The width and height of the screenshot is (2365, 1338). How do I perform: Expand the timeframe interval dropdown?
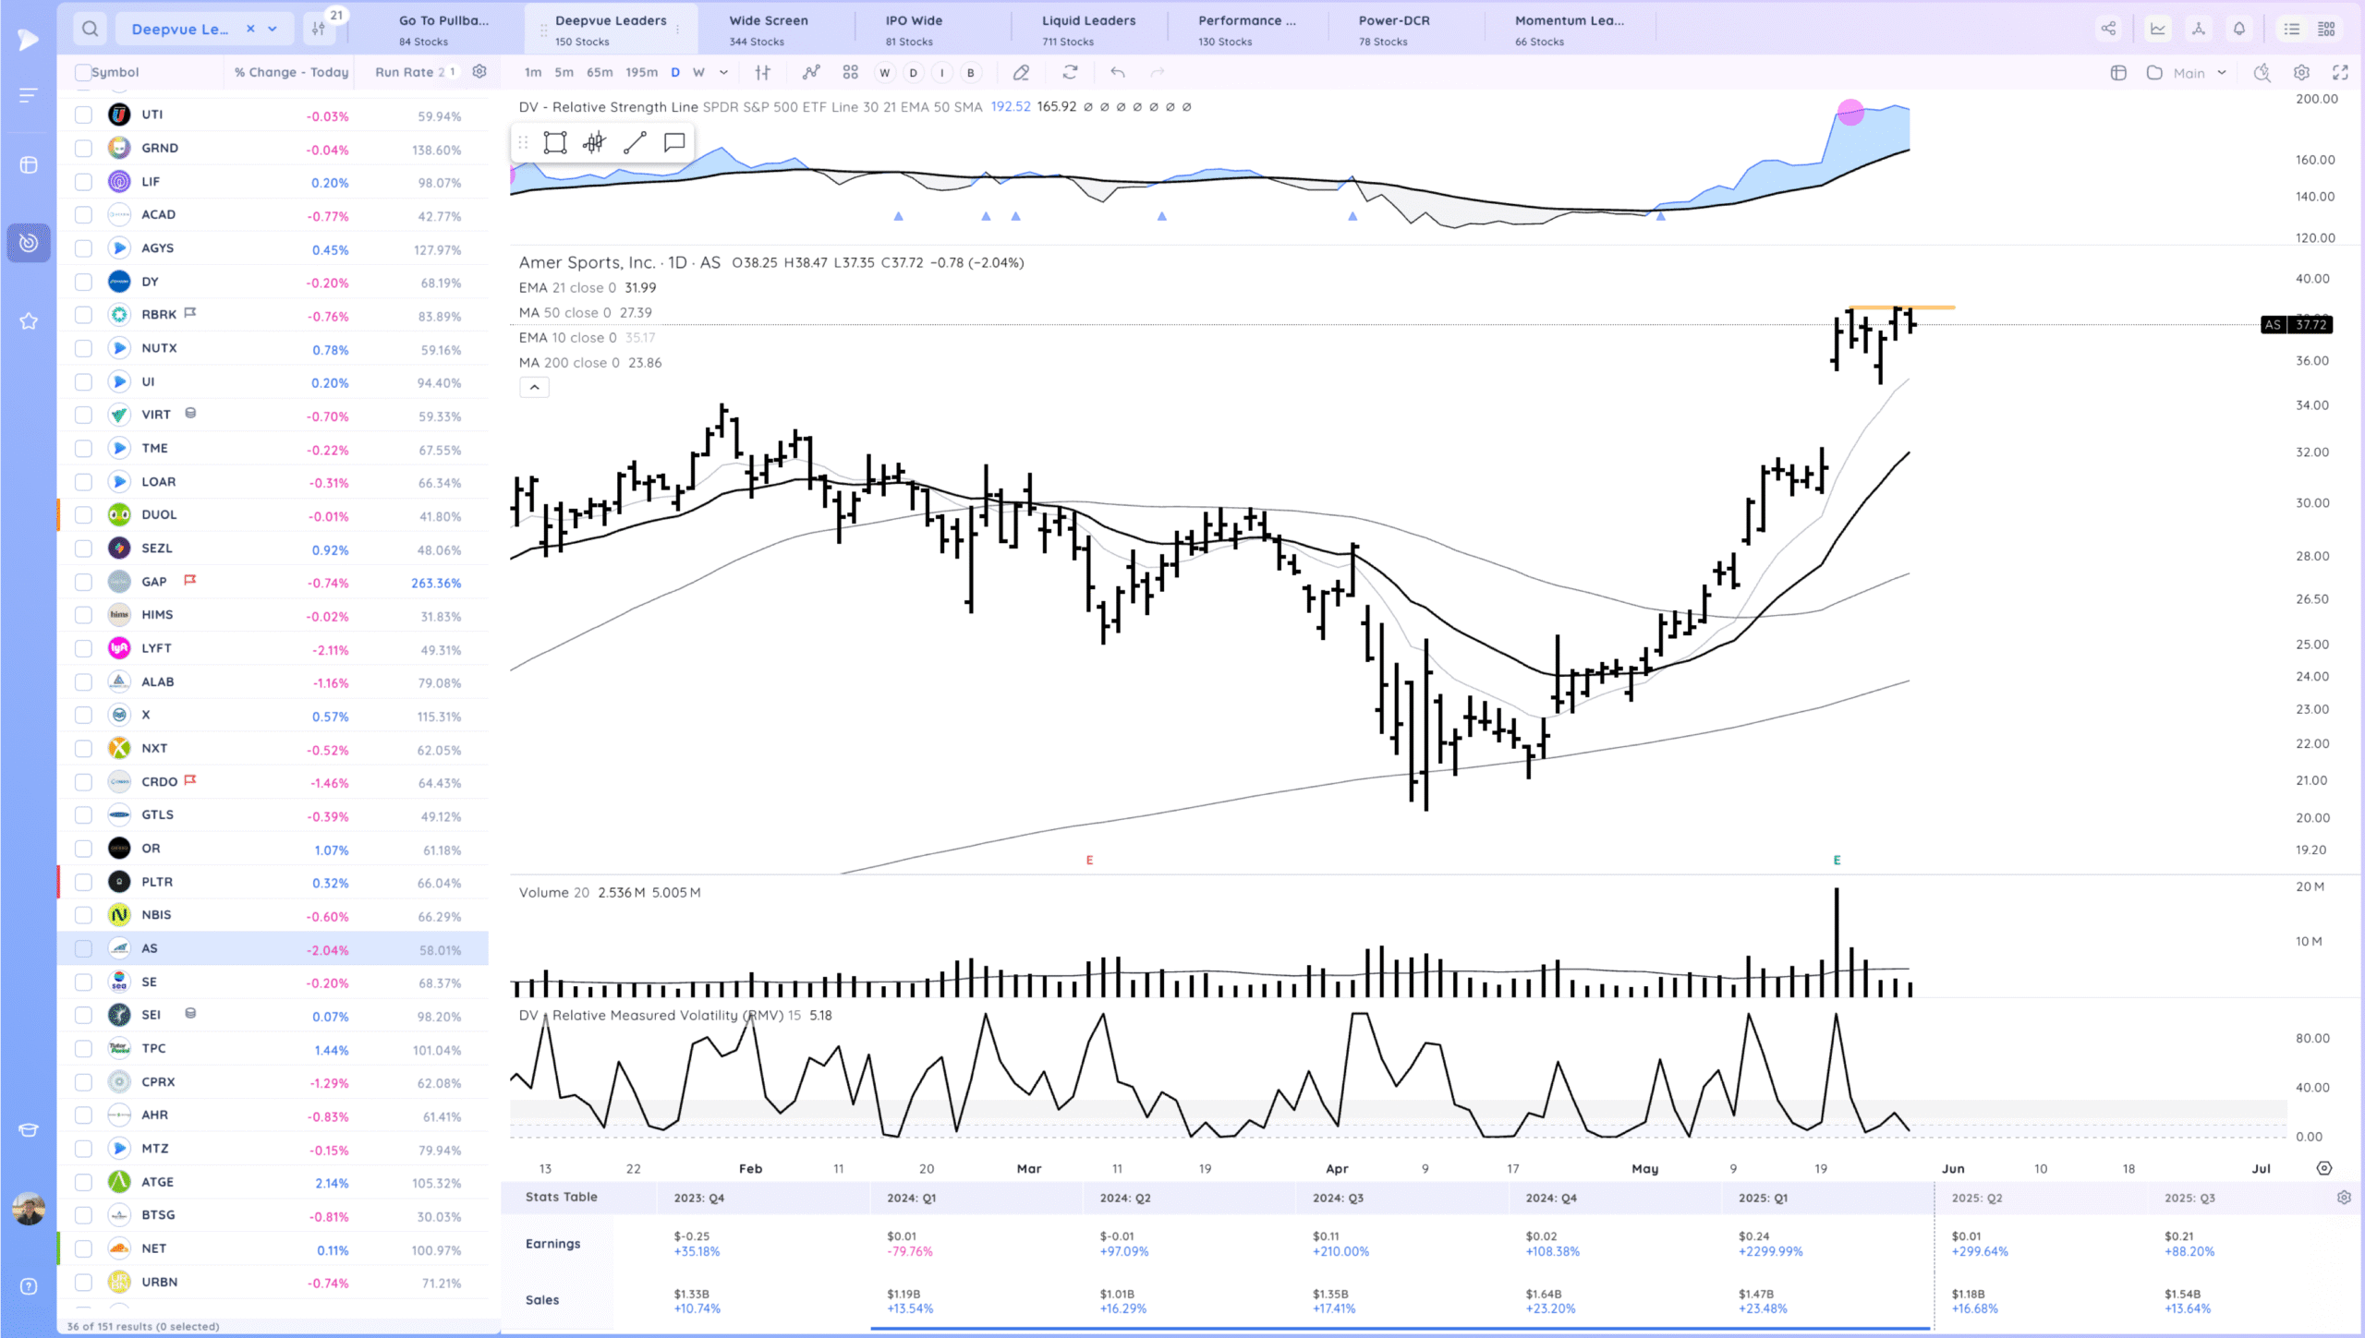point(723,72)
